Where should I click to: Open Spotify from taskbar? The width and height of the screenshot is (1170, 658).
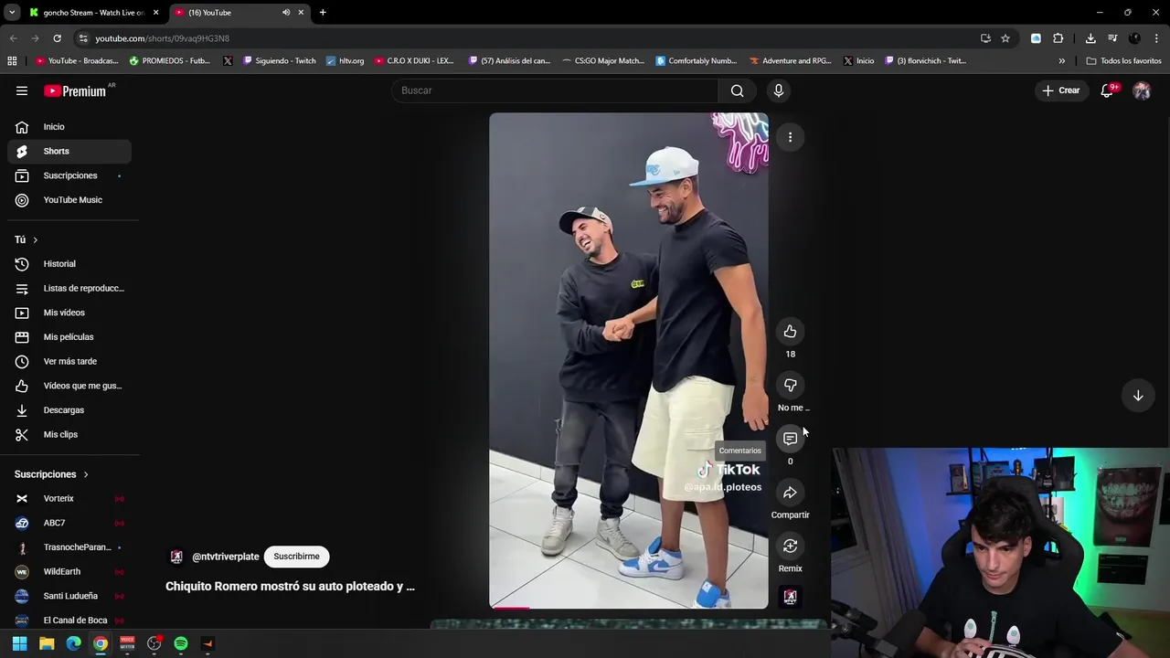pos(181,644)
